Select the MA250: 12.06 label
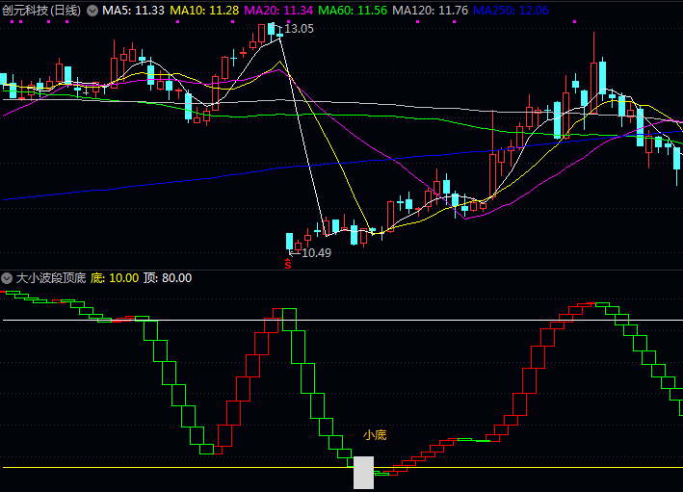This screenshot has height=492, width=683. [511, 11]
